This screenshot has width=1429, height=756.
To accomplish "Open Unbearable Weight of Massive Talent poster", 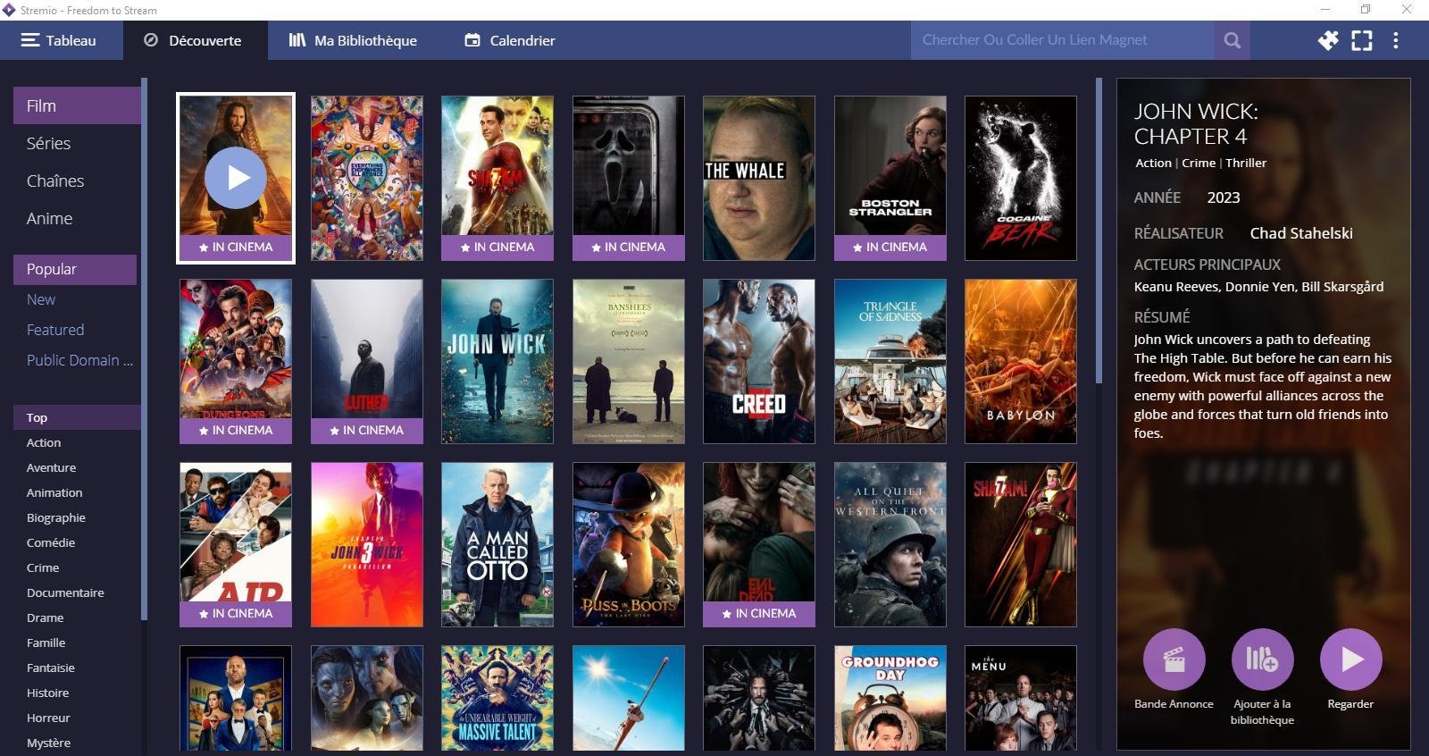I will click(x=497, y=698).
